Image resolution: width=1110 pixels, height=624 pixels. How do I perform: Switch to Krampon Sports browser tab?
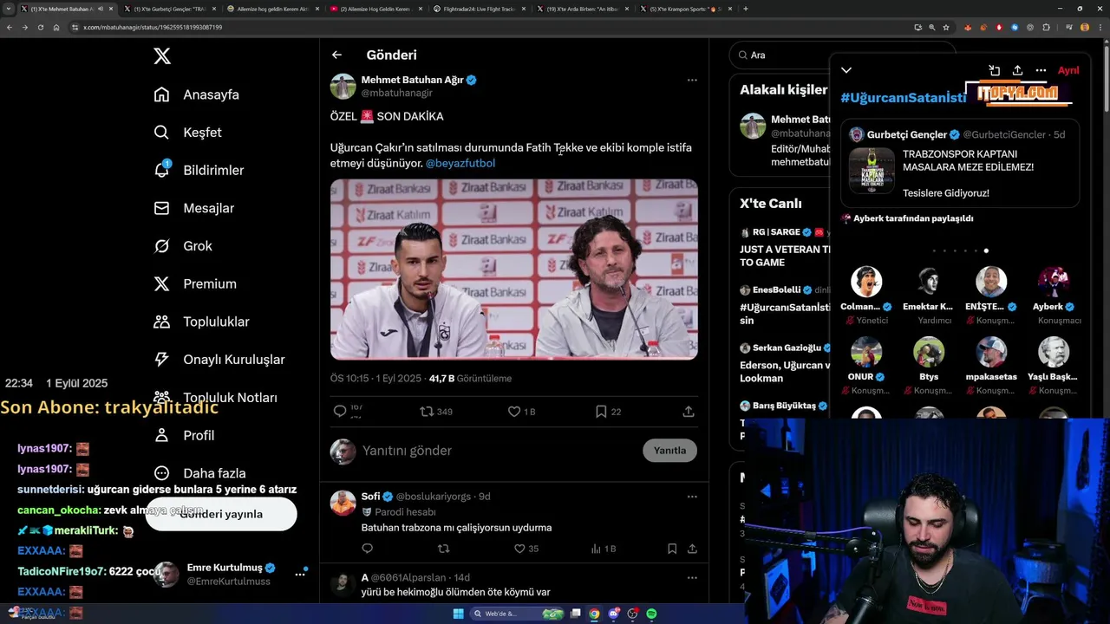tap(683, 9)
